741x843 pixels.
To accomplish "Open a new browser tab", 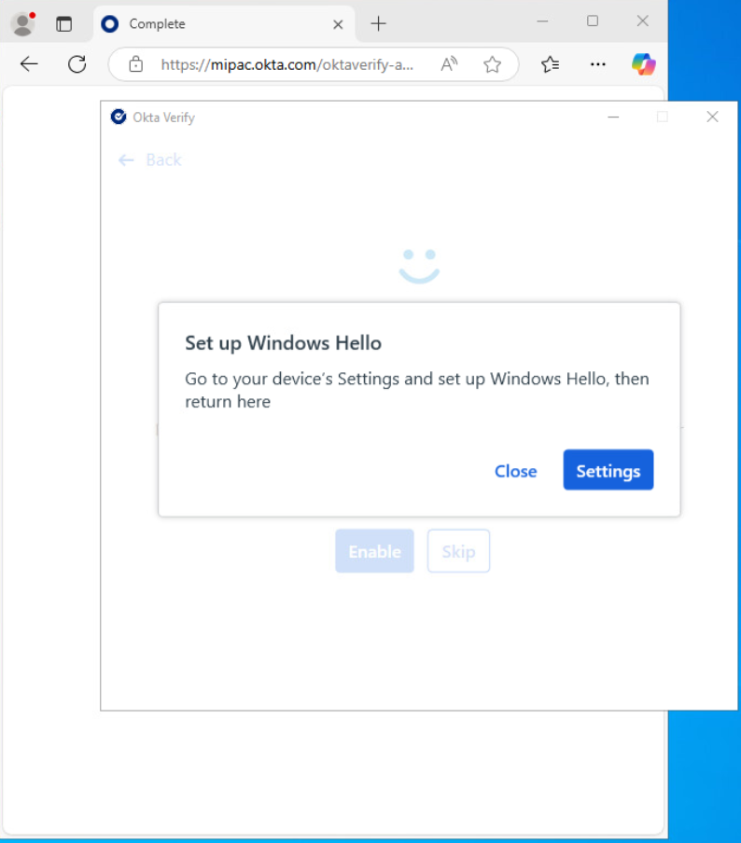I will (x=378, y=24).
